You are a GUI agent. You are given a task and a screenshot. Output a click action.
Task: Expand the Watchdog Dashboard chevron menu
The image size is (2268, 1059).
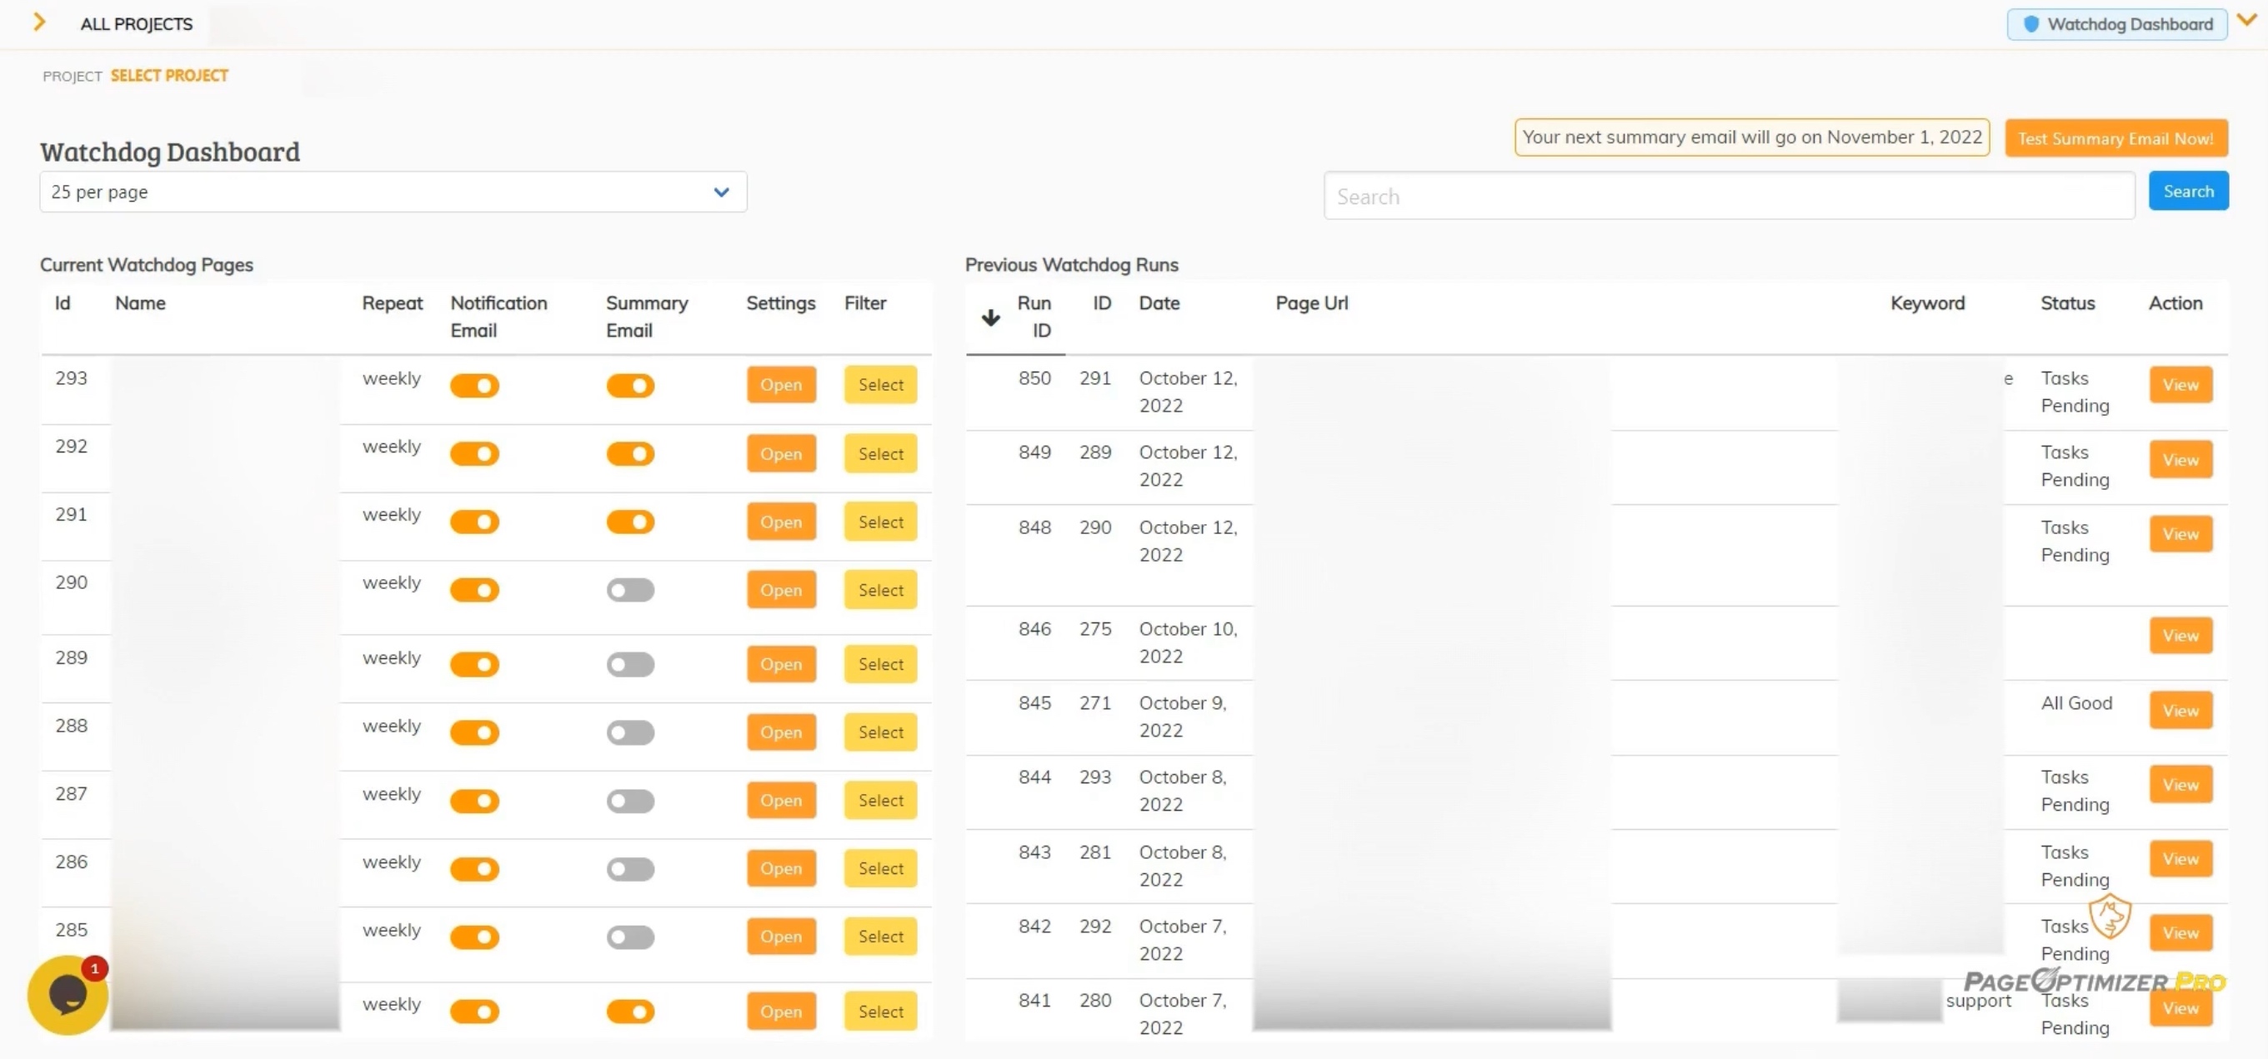coord(2246,19)
